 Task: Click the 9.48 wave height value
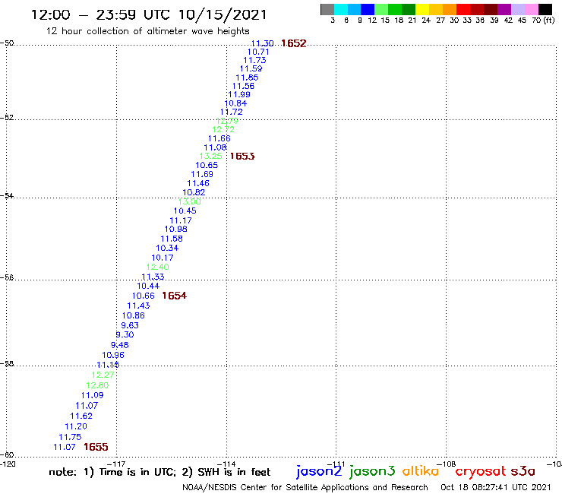120,345
